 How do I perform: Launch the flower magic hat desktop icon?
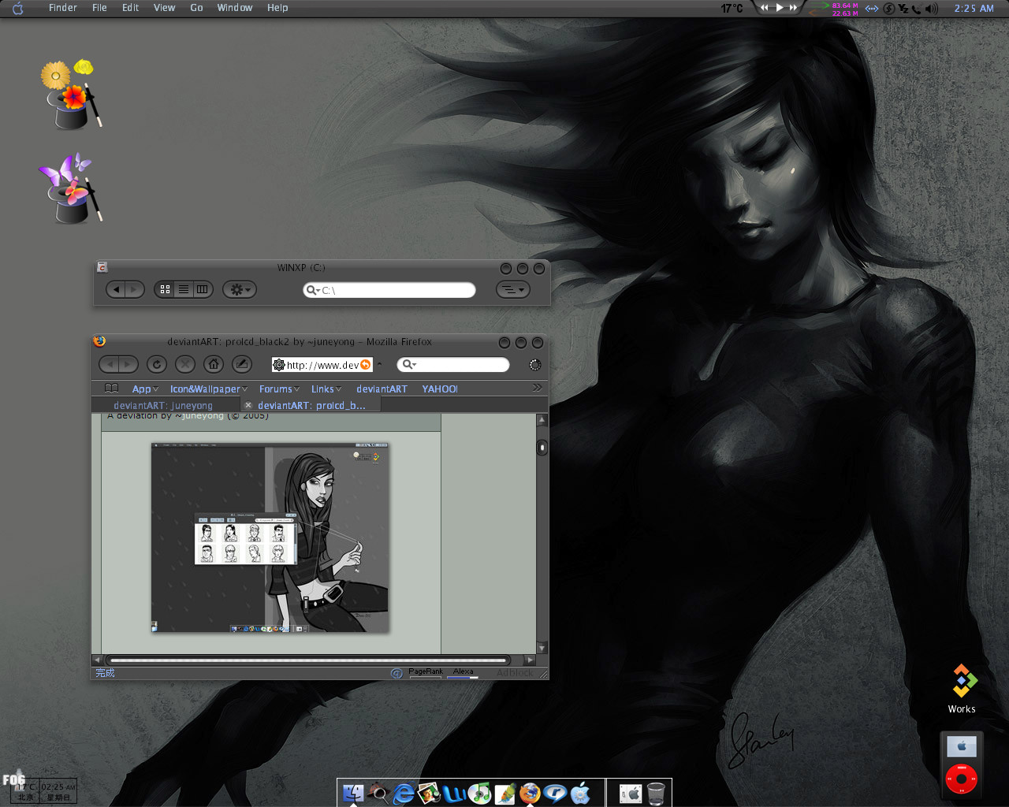coord(71,95)
